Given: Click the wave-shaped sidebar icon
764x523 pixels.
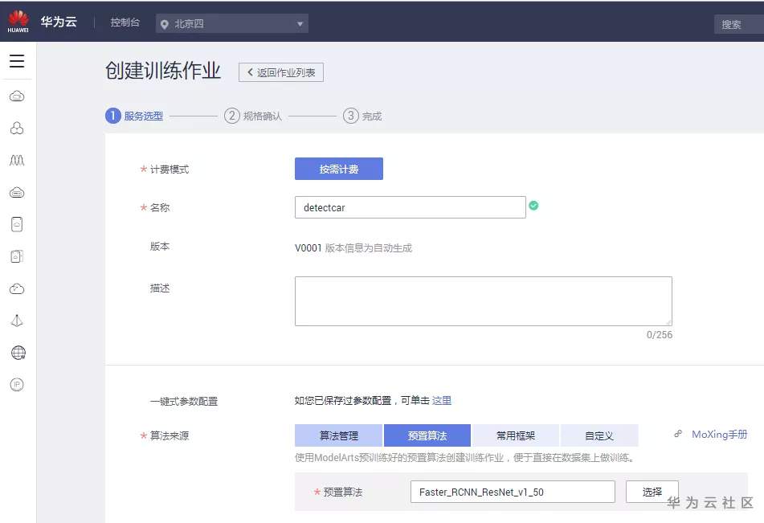Looking at the screenshot, I should click(17, 161).
